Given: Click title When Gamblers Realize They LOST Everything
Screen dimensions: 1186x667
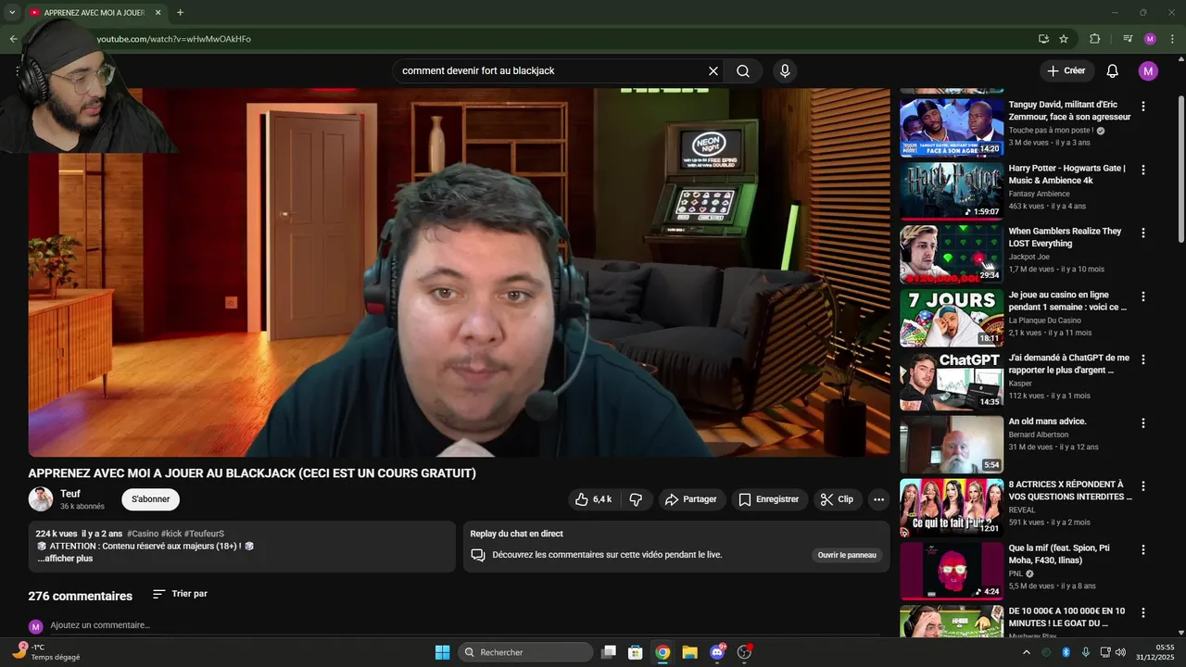Looking at the screenshot, I should click(1065, 237).
